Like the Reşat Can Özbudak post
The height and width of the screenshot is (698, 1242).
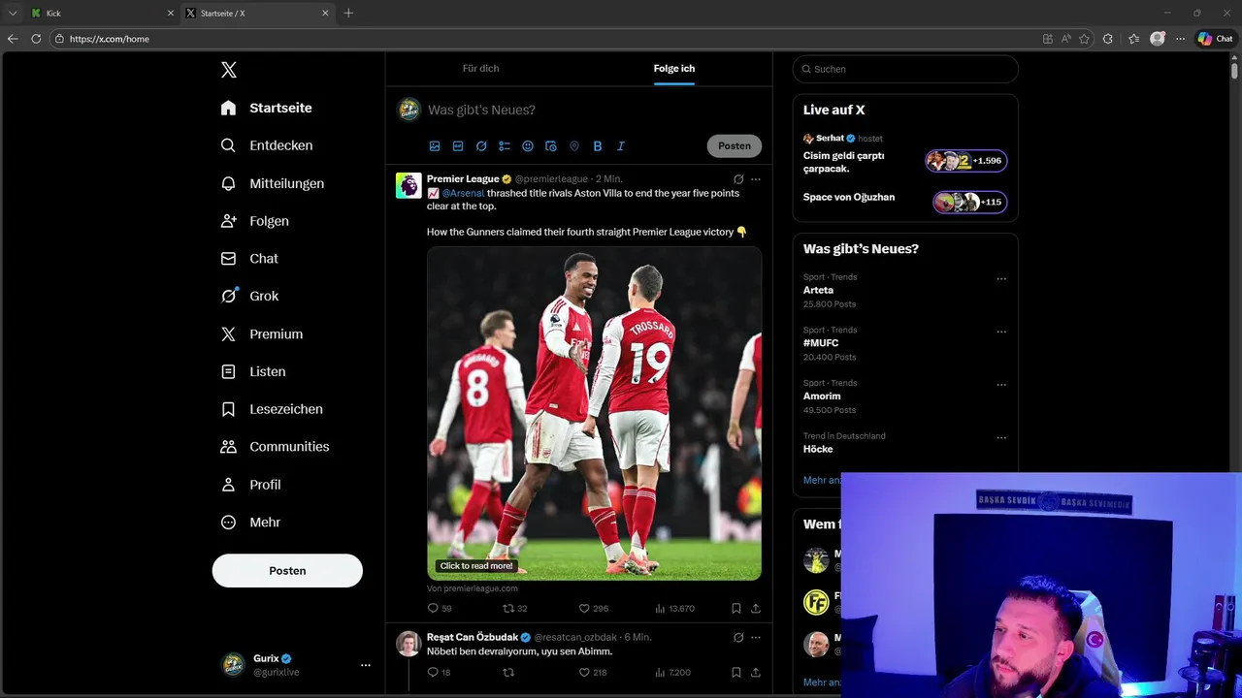(x=593, y=672)
